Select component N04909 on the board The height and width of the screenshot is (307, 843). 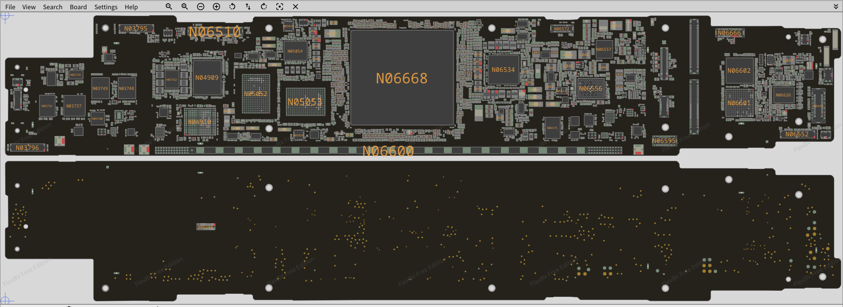(x=207, y=78)
